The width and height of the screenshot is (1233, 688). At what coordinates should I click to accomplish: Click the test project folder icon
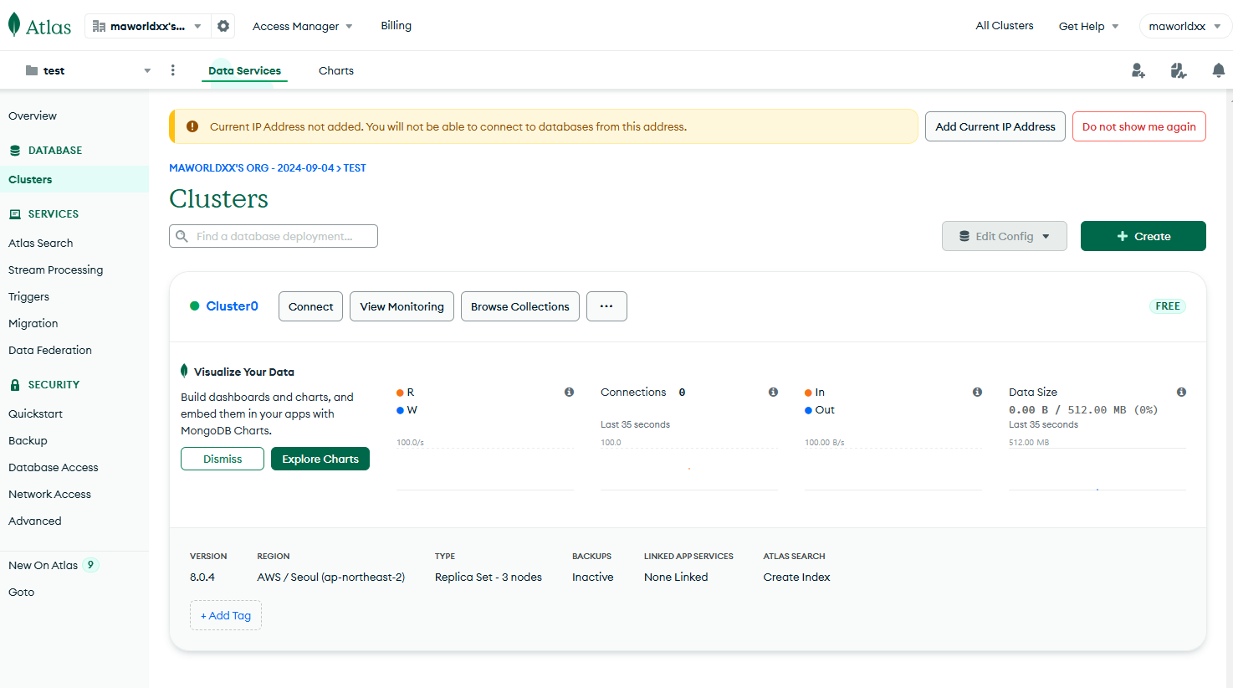coord(32,70)
